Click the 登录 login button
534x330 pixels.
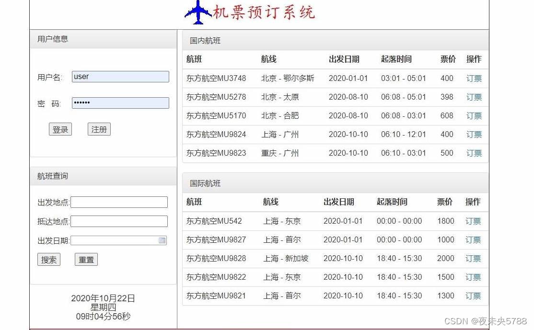coord(60,129)
